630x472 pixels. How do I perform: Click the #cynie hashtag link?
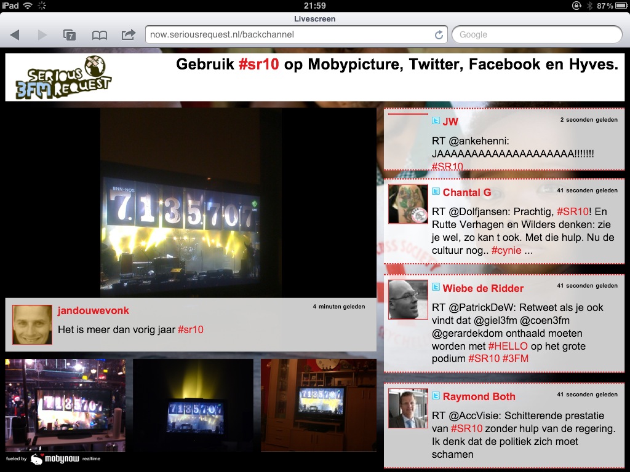pos(506,250)
